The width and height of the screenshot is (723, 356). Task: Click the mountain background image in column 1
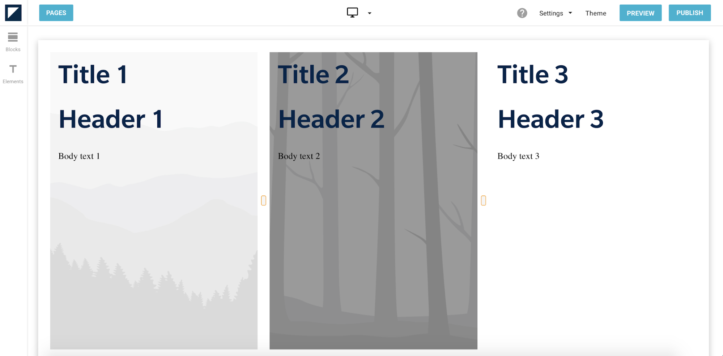(x=154, y=253)
